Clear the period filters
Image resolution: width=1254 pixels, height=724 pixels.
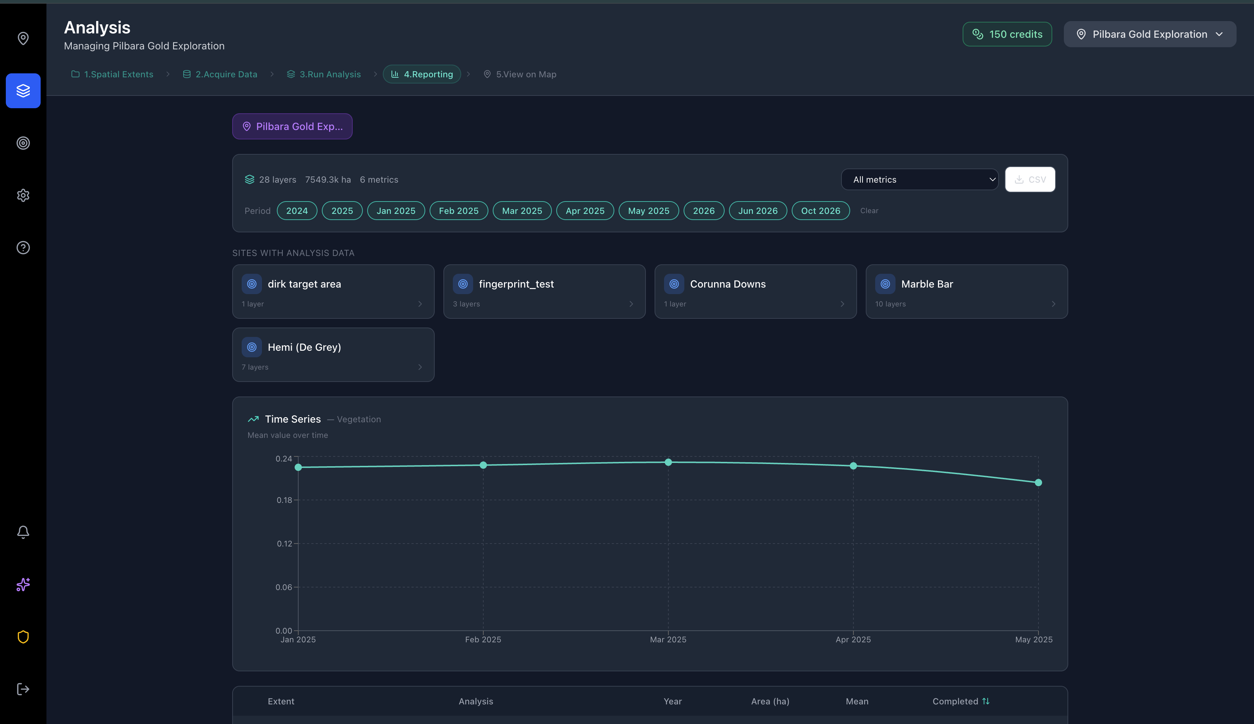pyautogui.click(x=869, y=211)
